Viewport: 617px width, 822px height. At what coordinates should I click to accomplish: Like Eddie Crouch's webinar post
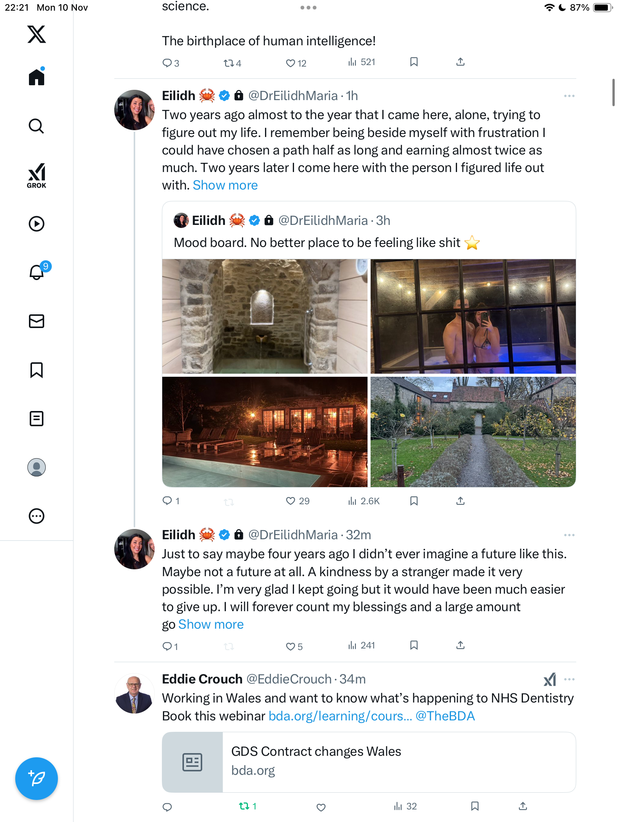[321, 807]
